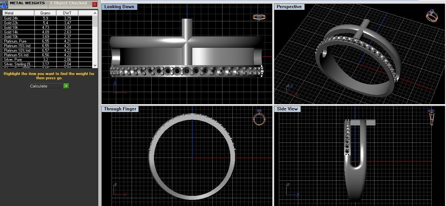446x206 pixels.
Task: Click the 6,56 grams cell for Platinum 5% Irid
Action: 45,55
